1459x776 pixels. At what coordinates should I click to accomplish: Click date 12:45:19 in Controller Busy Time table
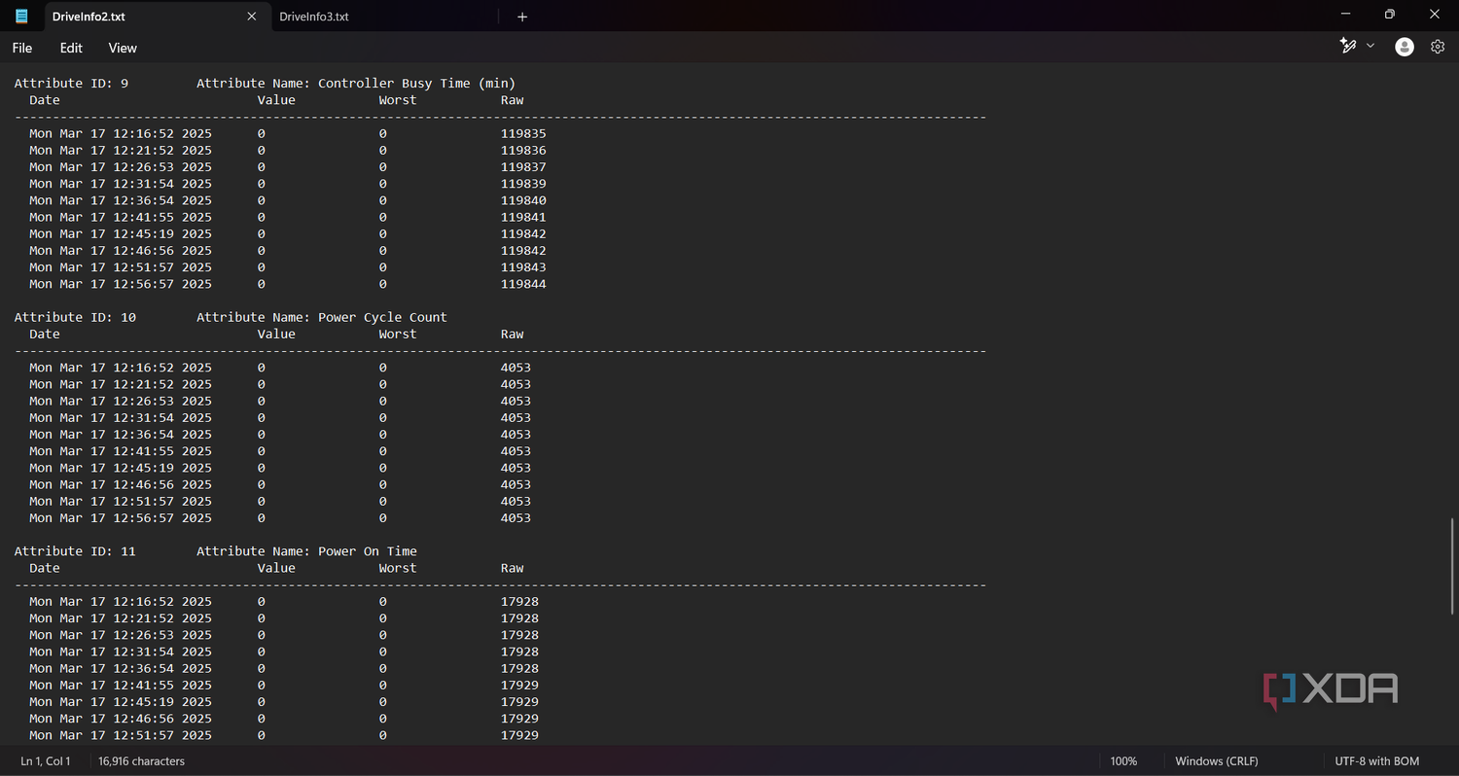[x=121, y=234]
